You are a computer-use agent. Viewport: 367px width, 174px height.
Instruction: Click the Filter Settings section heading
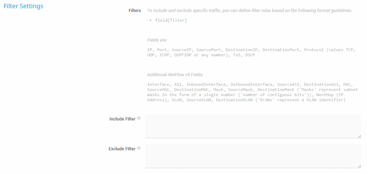coord(23,6)
